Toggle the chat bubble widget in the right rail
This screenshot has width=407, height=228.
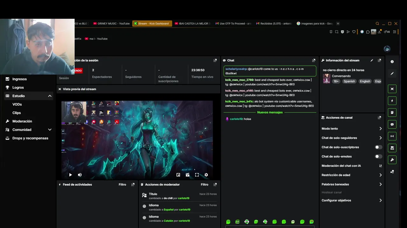392,124
